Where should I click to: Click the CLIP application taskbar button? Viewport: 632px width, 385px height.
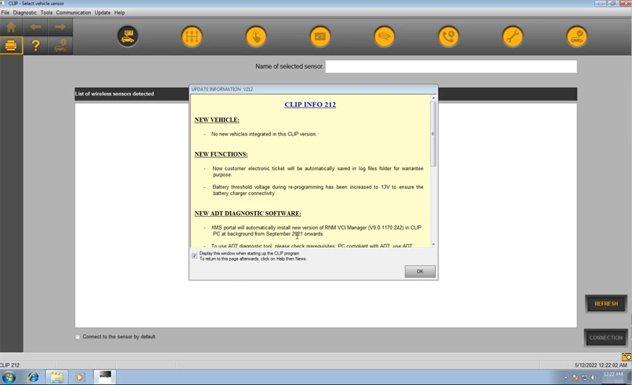tap(105, 377)
